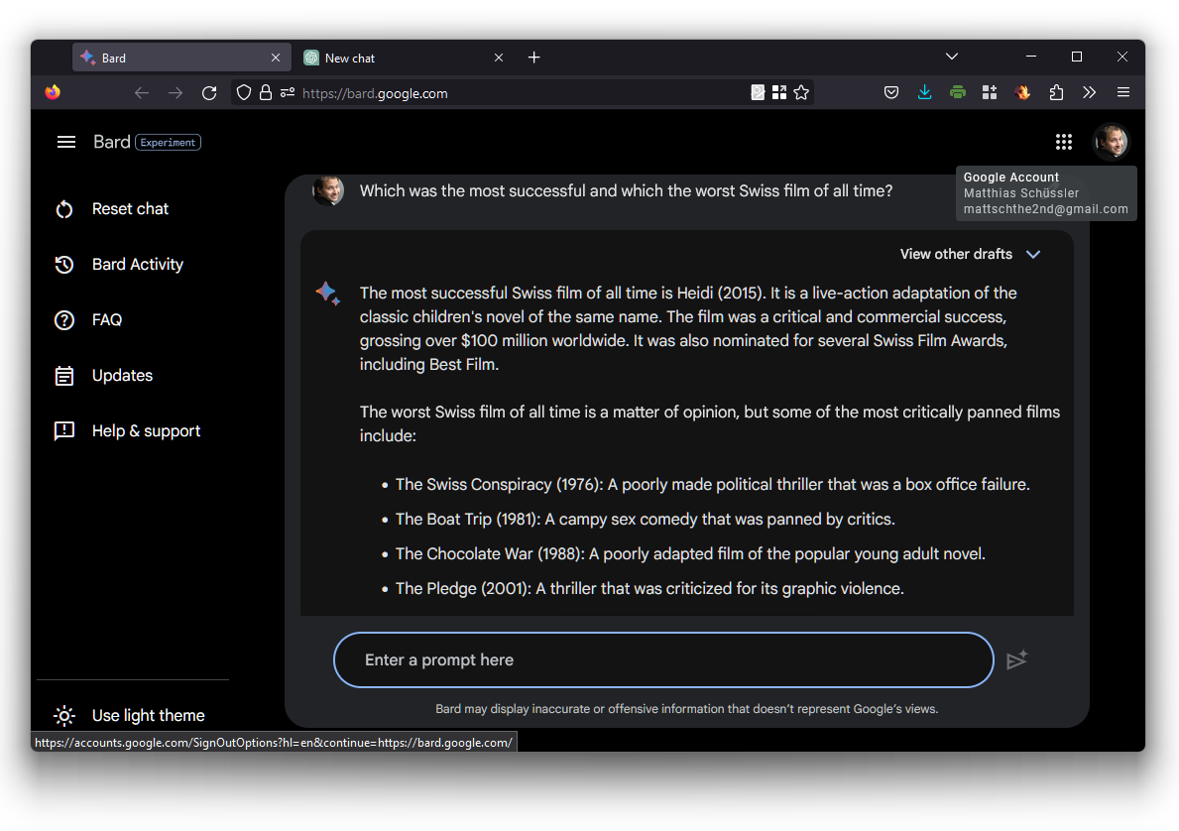The height and width of the screenshot is (831, 1179).
Task: Click the site security padlock icon
Action: pos(266,93)
